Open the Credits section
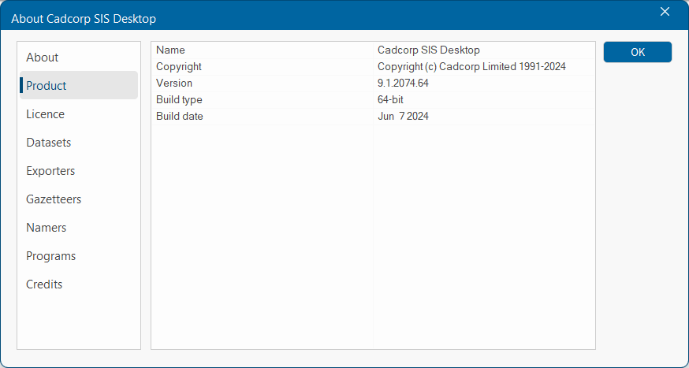689x368 pixels. (x=44, y=284)
